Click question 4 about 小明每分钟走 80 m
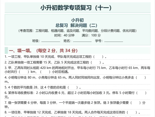Screen dimensions: 155x117 click(75, 80)
